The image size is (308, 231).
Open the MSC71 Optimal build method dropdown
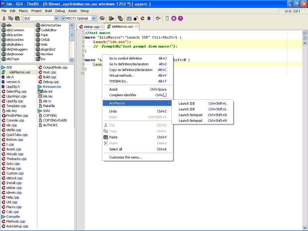[x=94, y=18]
